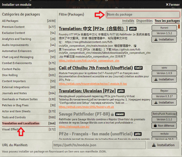The width and height of the screenshot is (182, 157).
Task: Click the pf2e tag on Ukrainian translation
Action: coord(121,91)
